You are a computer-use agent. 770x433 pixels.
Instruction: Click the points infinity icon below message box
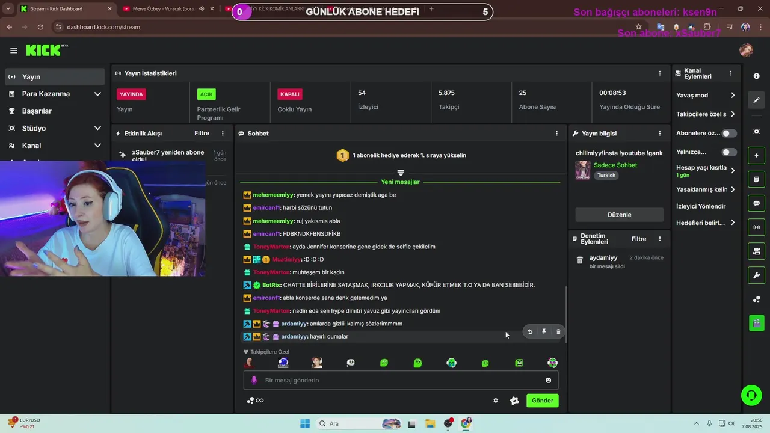point(256,401)
